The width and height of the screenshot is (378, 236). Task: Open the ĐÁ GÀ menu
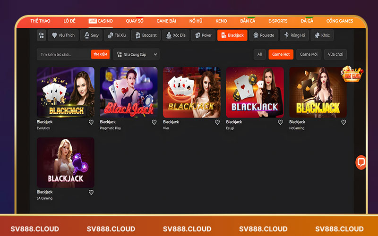click(307, 21)
